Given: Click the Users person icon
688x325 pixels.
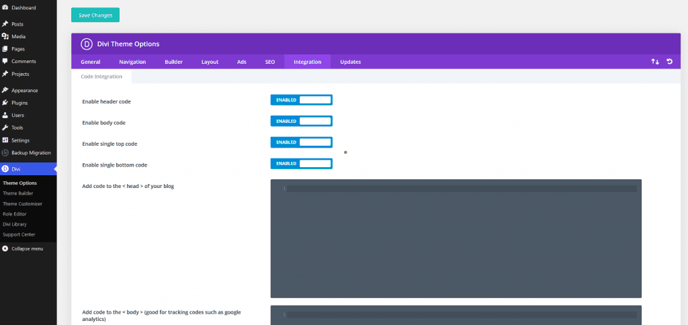Looking at the screenshot, I should click(5, 115).
